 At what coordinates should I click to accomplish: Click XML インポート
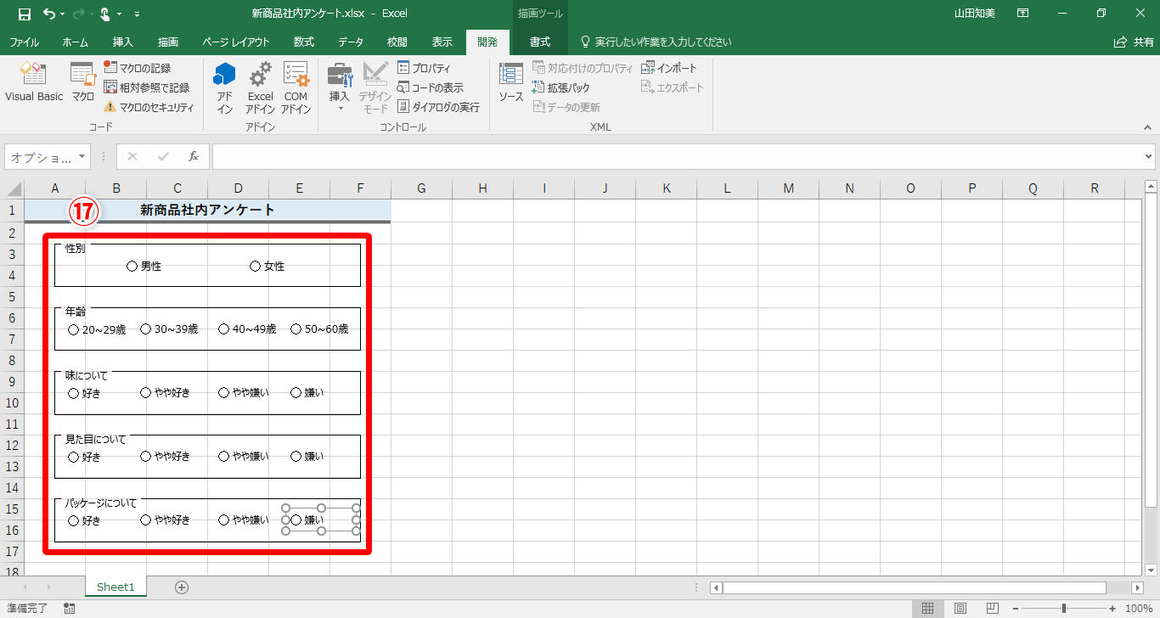click(x=669, y=68)
